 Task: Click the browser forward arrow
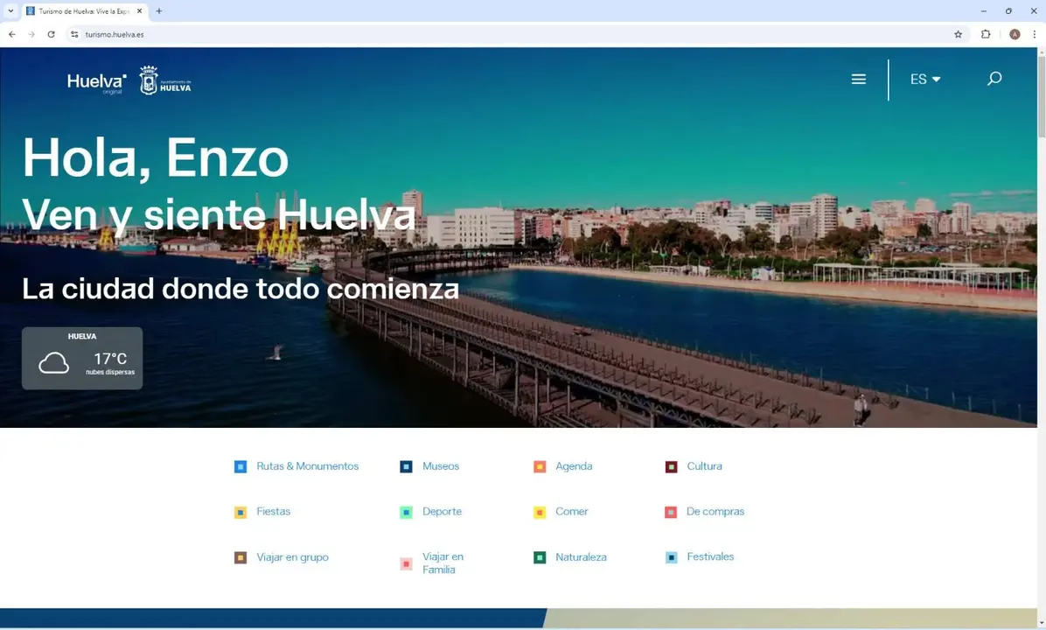coord(31,35)
